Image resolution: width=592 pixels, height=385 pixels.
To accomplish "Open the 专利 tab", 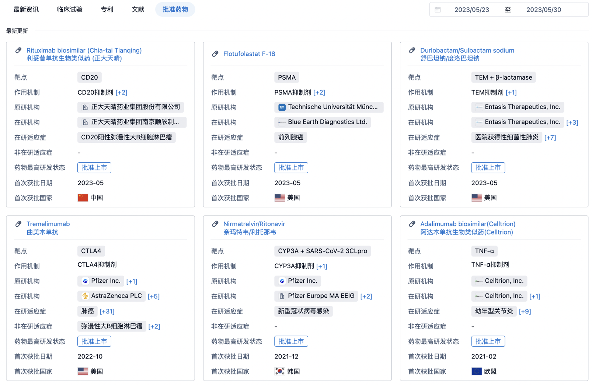I will [x=107, y=10].
